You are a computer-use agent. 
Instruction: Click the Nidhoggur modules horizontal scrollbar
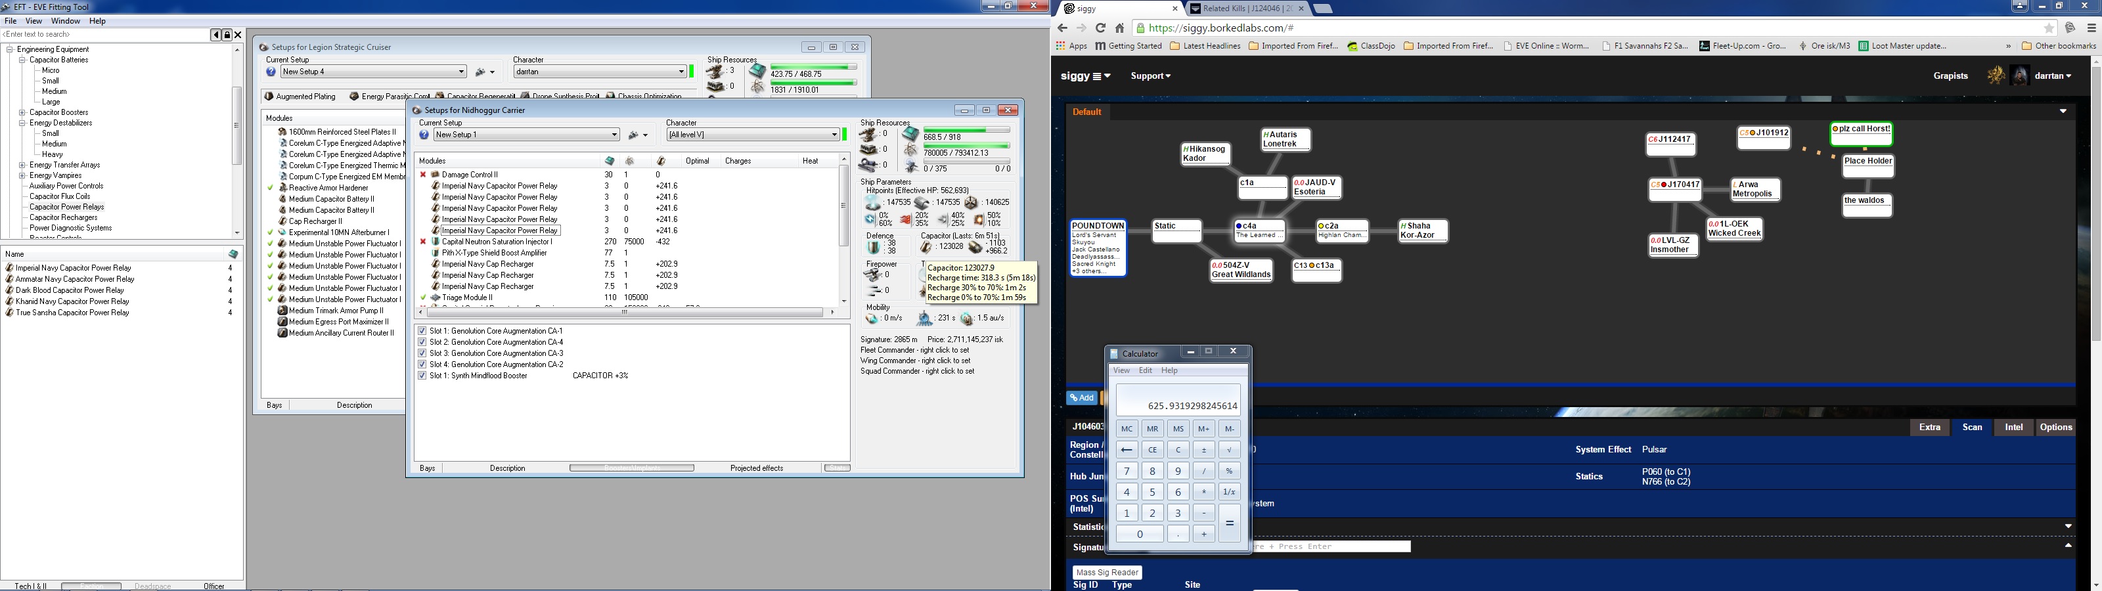(x=625, y=313)
